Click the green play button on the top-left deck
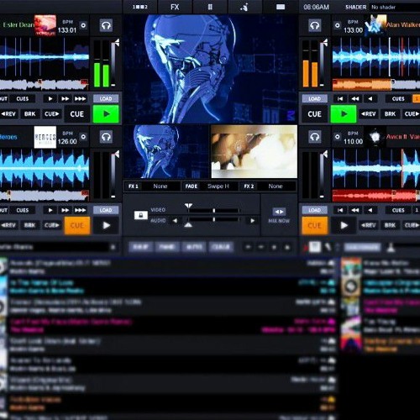Image resolution: width=420 pixels, height=420 pixels. 106,114
